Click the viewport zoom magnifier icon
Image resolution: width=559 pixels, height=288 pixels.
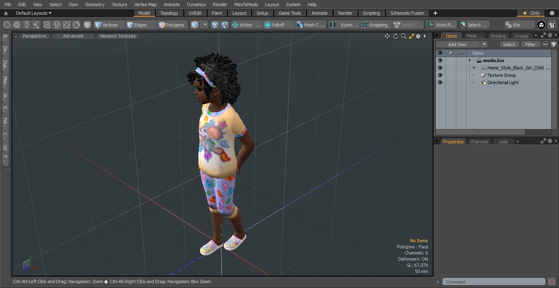403,36
